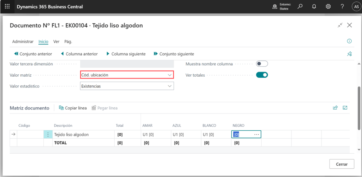This screenshot has width=362, height=177.
Task: Open the app launcher waffle icon
Action: click(7, 7)
